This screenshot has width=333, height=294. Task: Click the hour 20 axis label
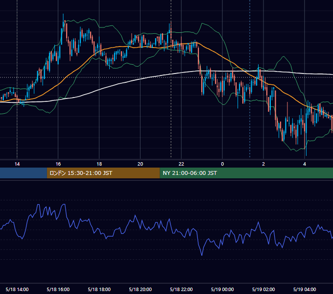(140, 164)
